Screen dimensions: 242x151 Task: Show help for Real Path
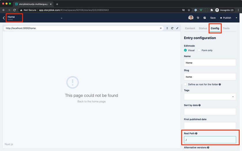196,133
